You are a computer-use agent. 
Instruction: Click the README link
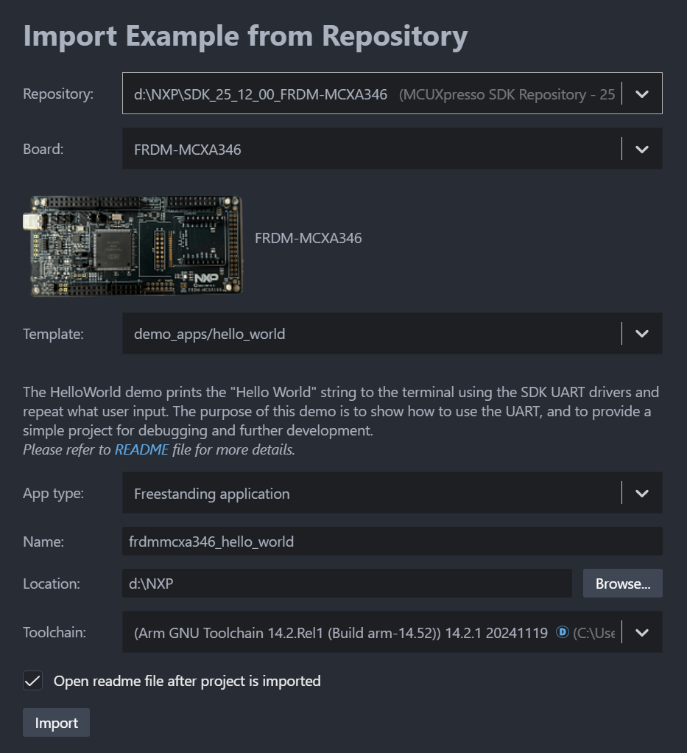[141, 449]
